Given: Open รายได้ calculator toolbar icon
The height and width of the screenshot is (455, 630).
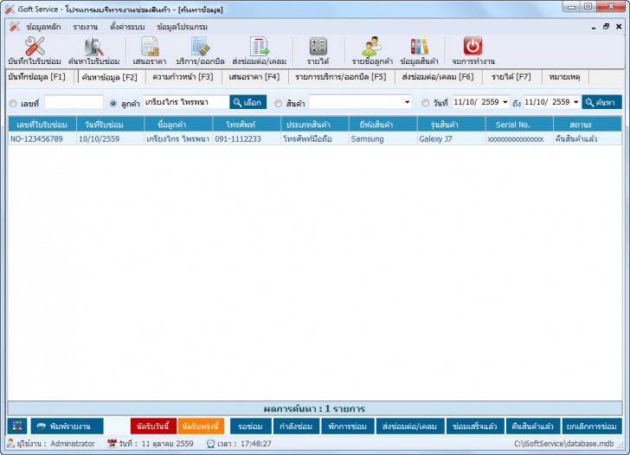Looking at the screenshot, I should point(318,46).
